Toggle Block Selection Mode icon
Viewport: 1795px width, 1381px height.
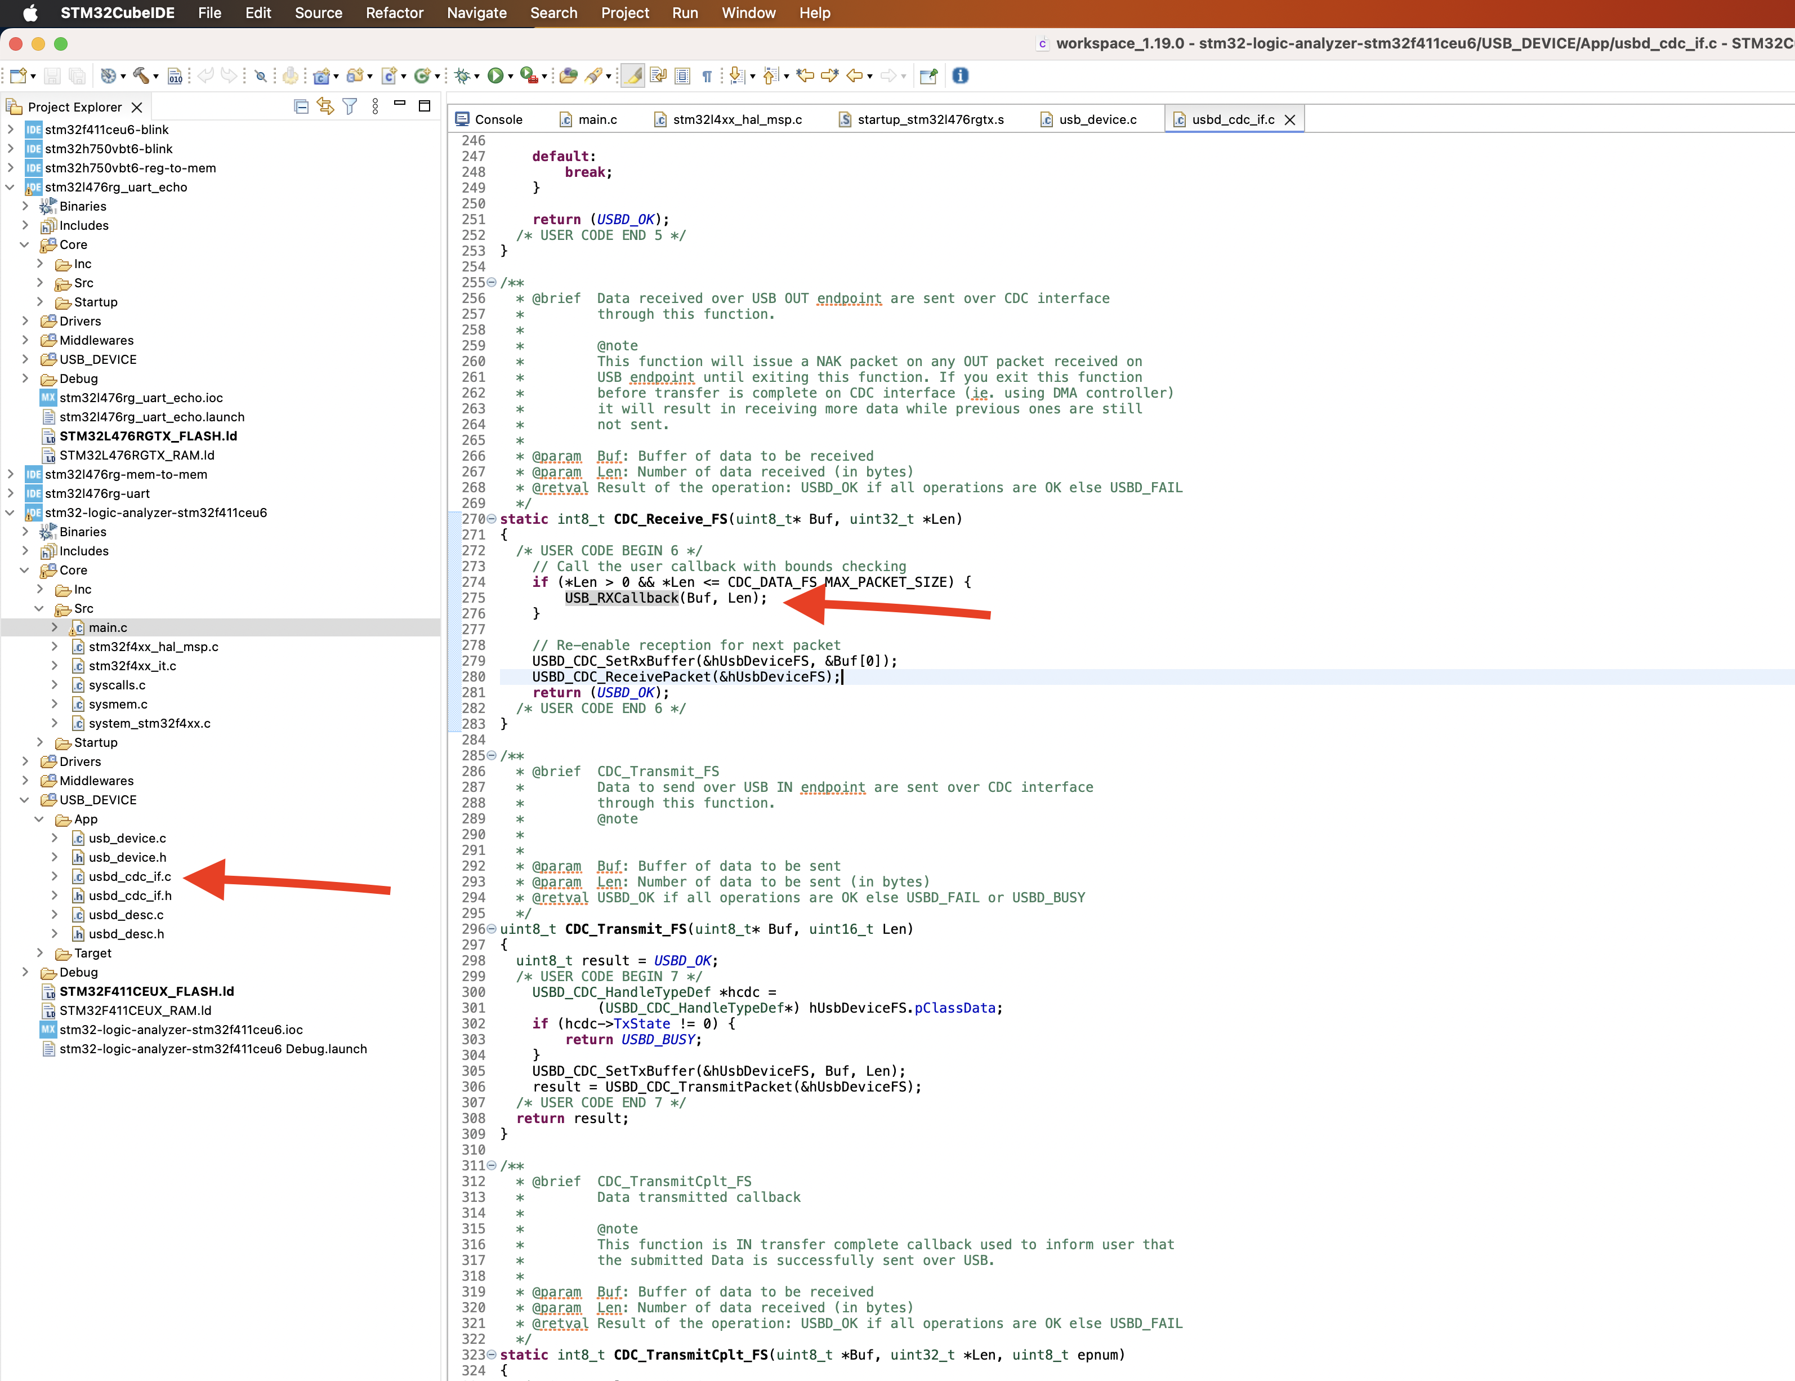(682, 75)
